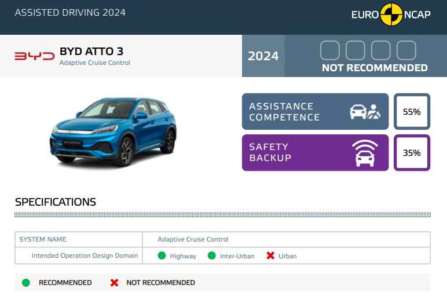
Task: Click the green Highway recommended dot
Action: [x=162, y=255]
